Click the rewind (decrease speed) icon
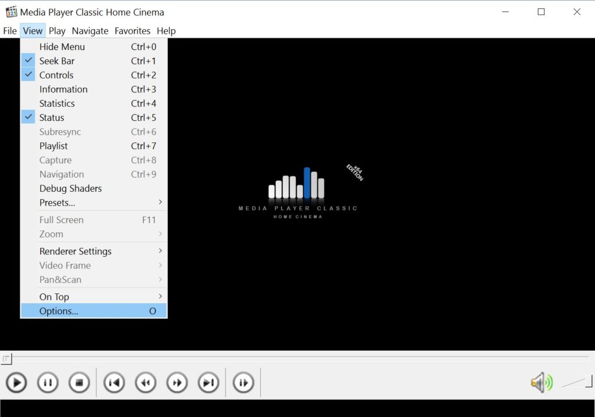 coord(145,383)
